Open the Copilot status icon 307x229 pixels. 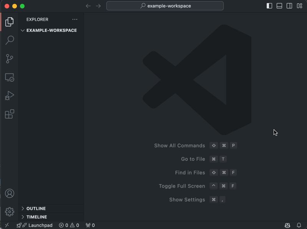pos(287,225)
